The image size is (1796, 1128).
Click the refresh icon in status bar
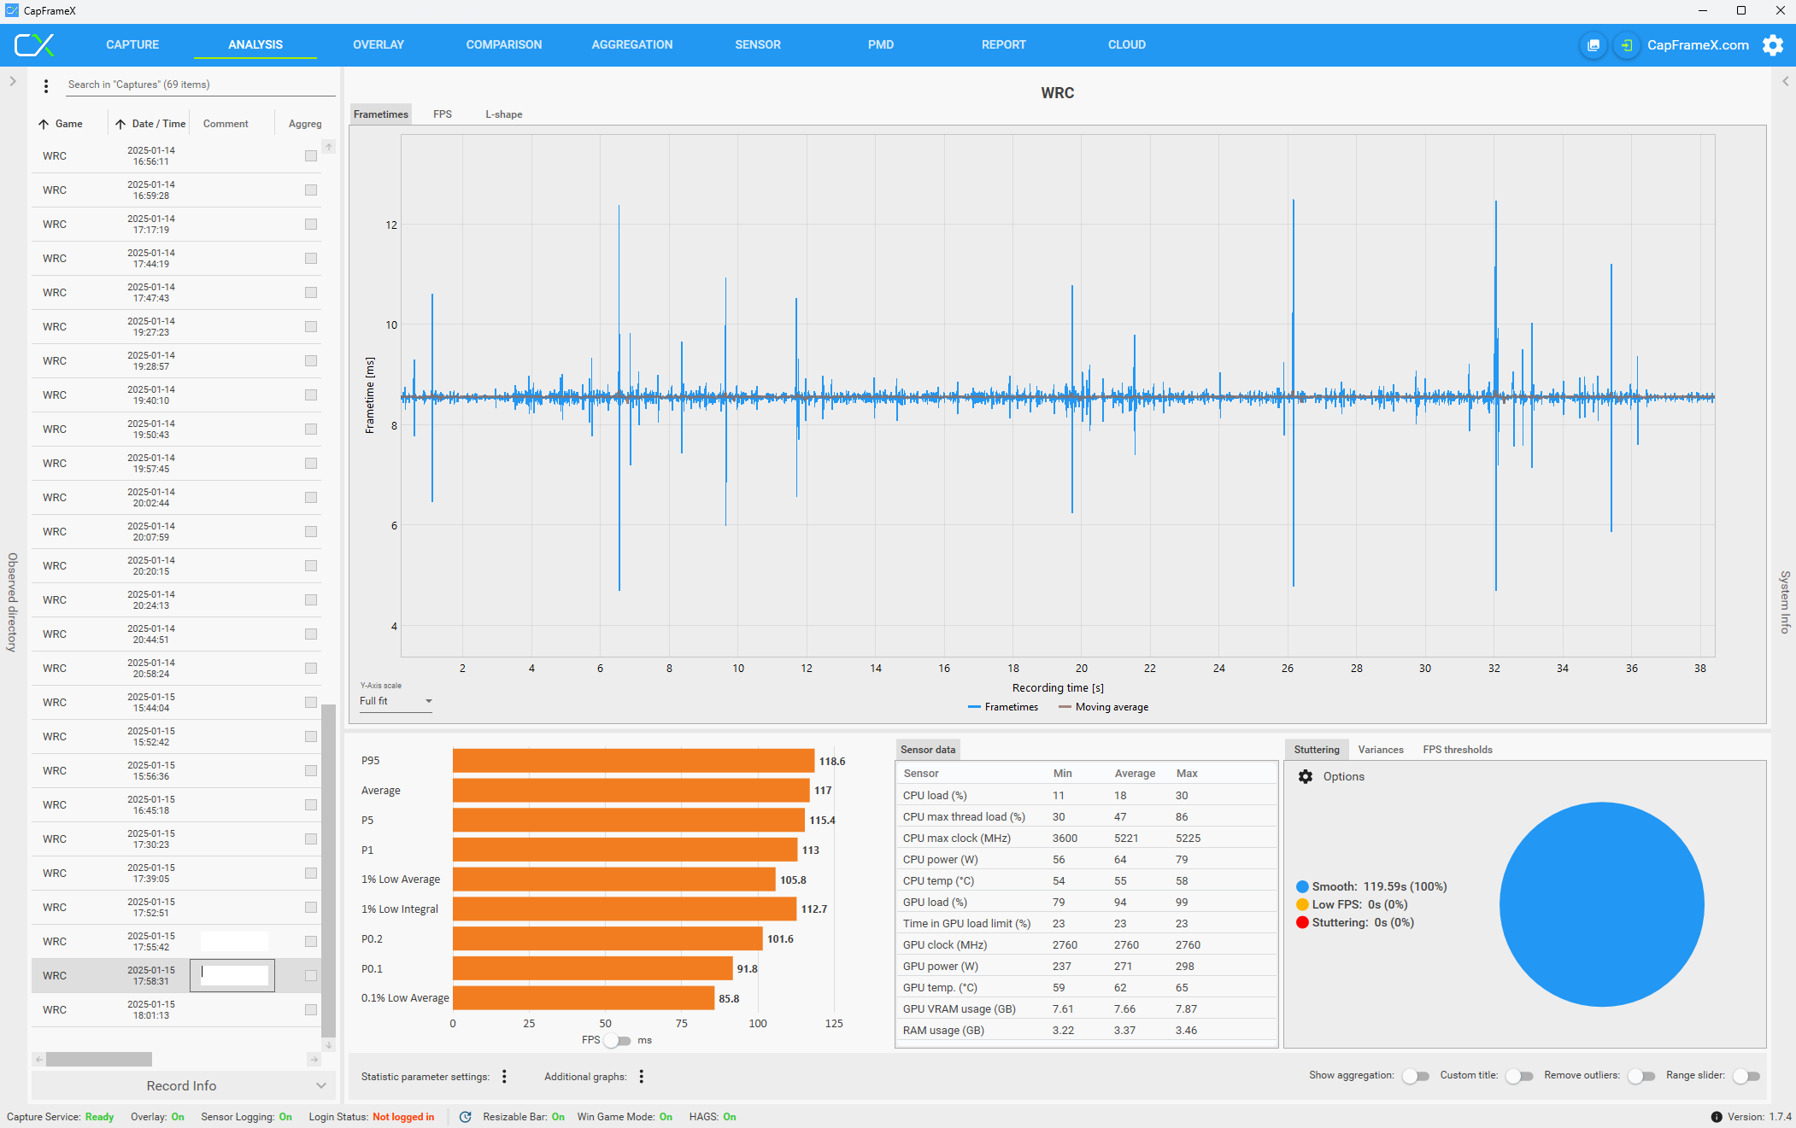coord(466,1117)
